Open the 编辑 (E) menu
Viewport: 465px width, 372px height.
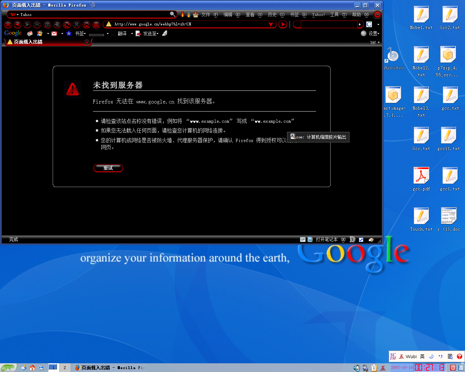pyautogui.click(x=232, y=15)
